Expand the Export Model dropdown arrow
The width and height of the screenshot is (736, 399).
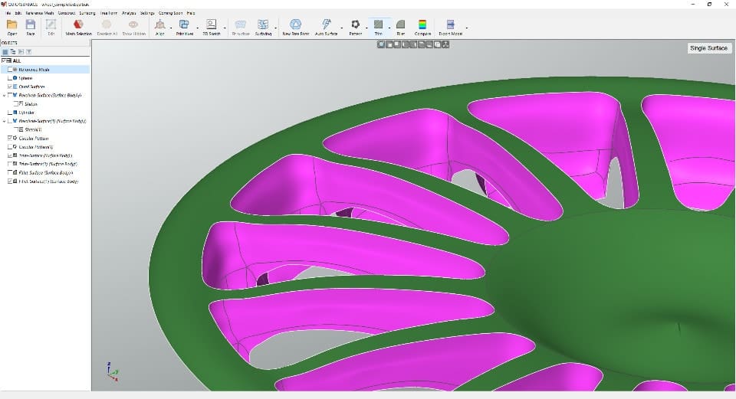(466, 29)
